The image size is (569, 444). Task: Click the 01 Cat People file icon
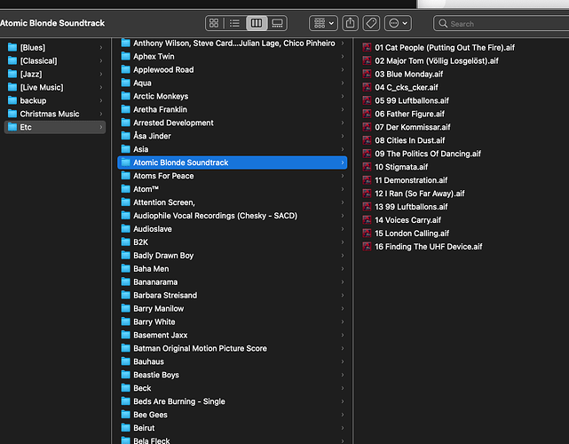pyautogui.click(x=367, y=48)
